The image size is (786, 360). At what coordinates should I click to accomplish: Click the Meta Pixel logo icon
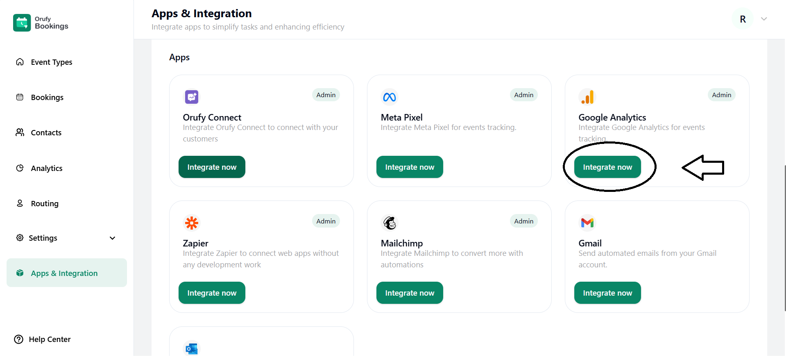(389, 97)
